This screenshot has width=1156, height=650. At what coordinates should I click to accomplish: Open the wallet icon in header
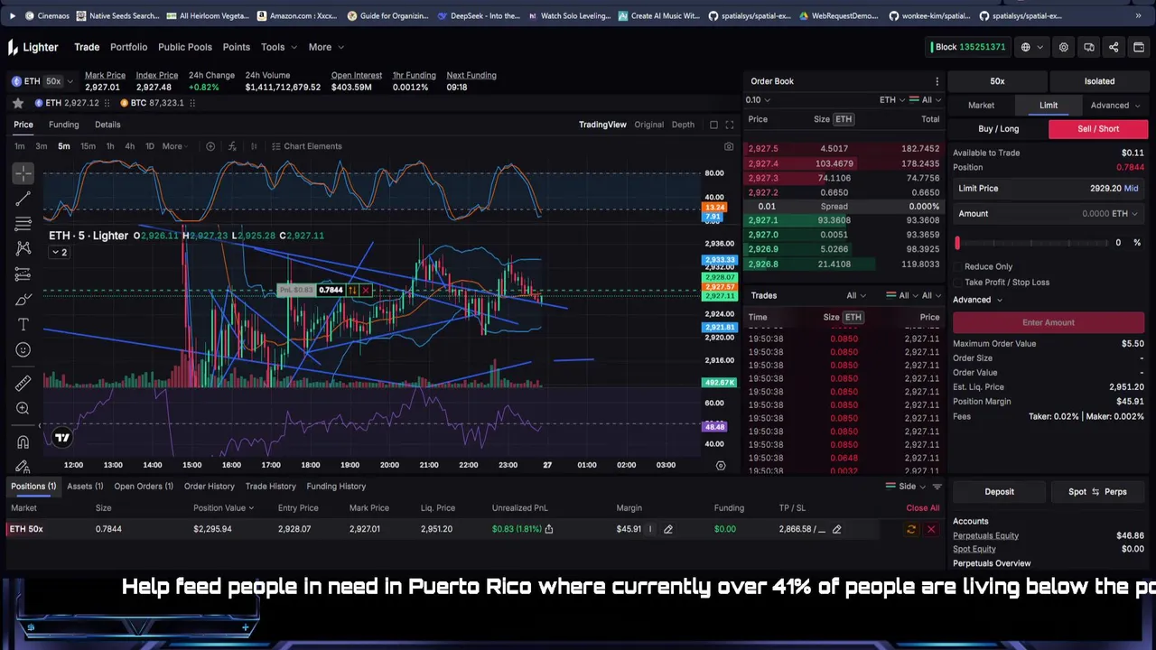(1138, 47)
